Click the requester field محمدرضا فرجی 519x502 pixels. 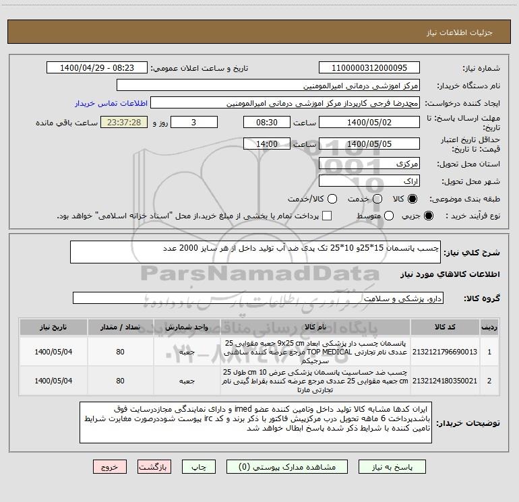coord(285,103)
